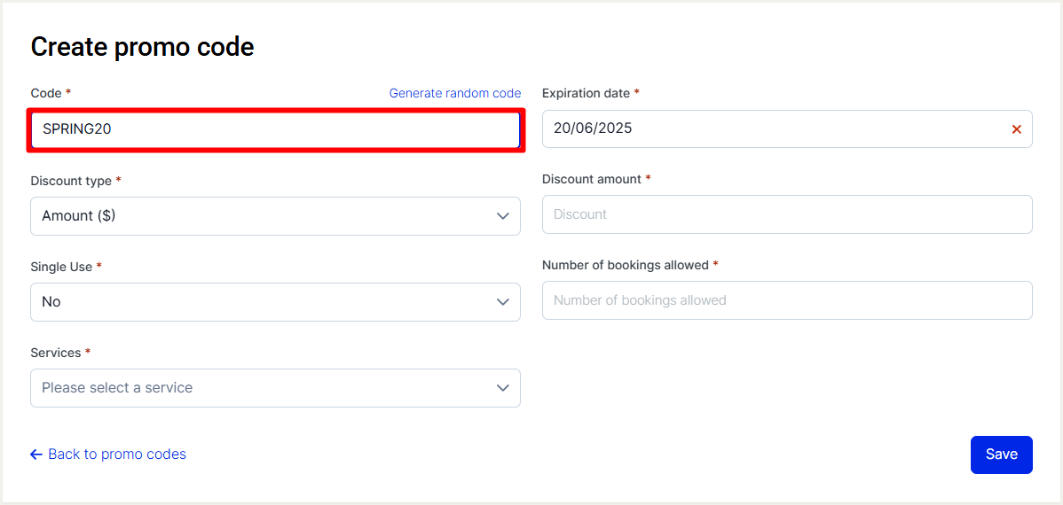Click the Generate random code link
The image size is (1063, 505).
click(455, 93)
